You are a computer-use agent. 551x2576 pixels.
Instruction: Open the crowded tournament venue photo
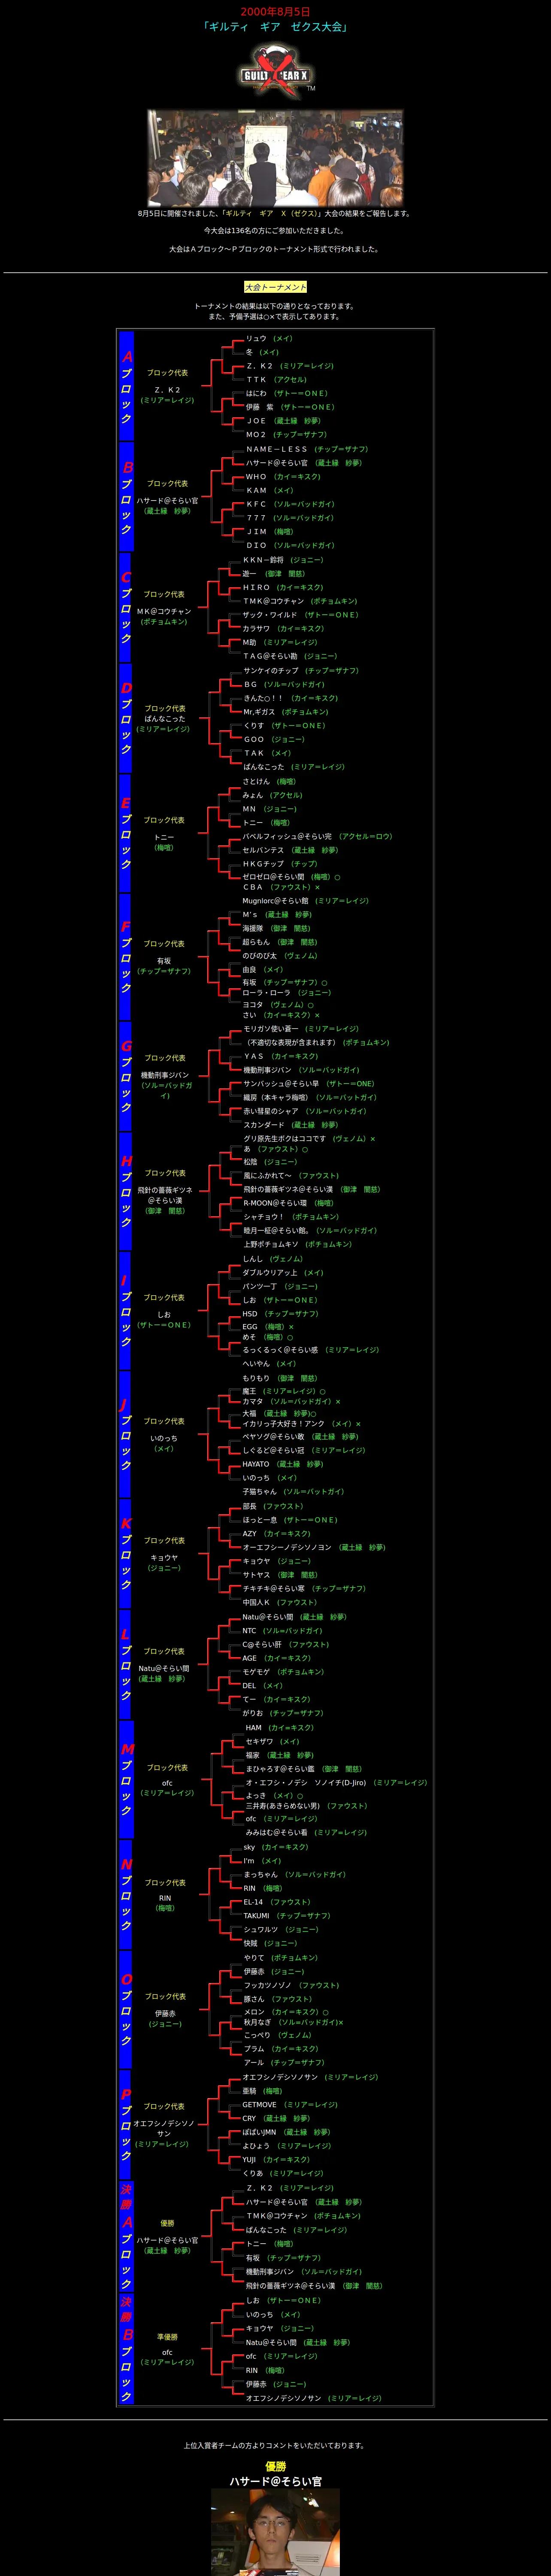[275, 158]
